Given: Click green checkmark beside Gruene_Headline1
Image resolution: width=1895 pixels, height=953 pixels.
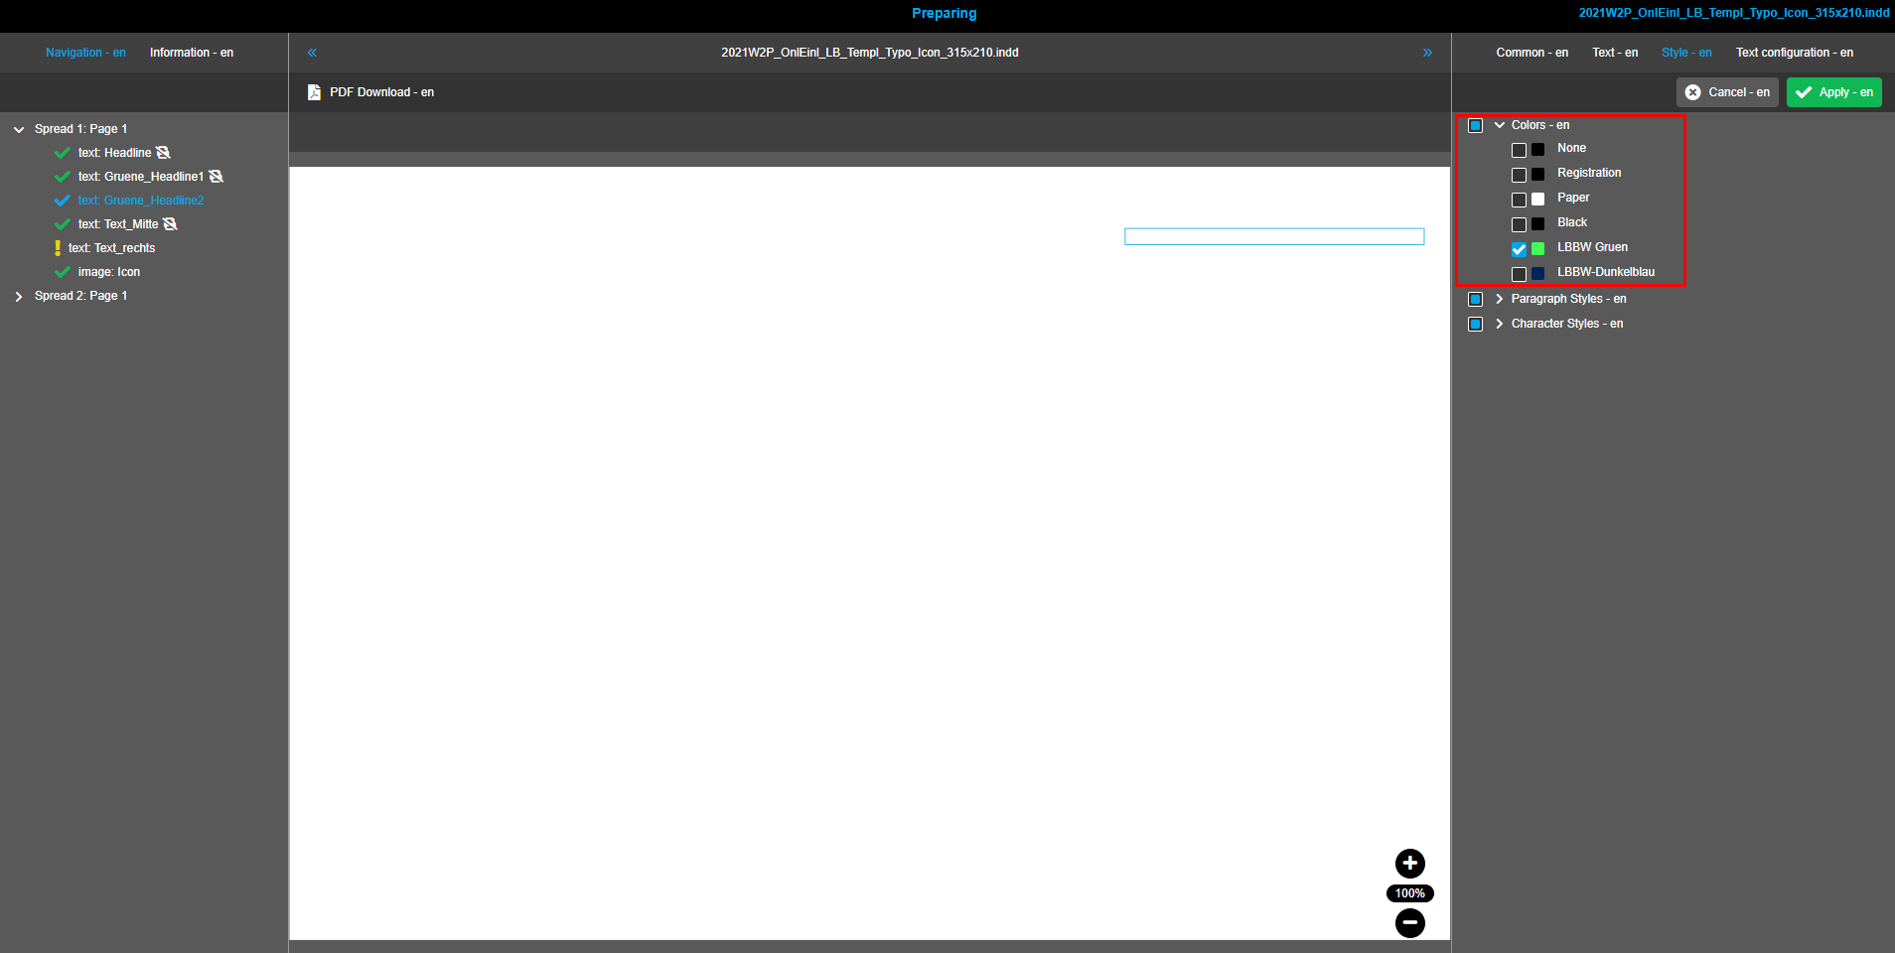Looking at the screenshot, I should (x=63, y=177).
